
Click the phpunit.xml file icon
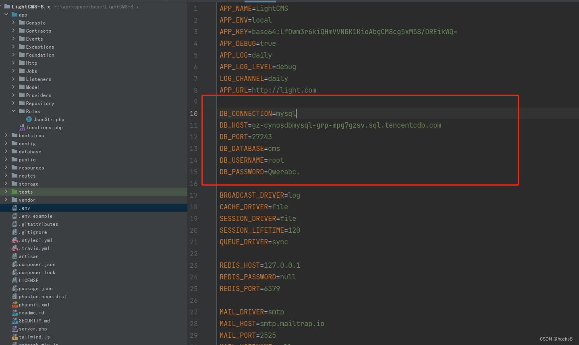[x=15, y=305]
